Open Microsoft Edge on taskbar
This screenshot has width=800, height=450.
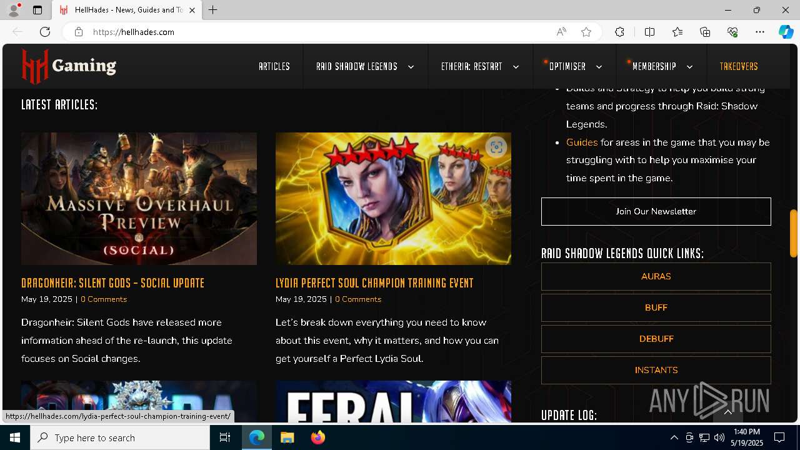point(257,437)
